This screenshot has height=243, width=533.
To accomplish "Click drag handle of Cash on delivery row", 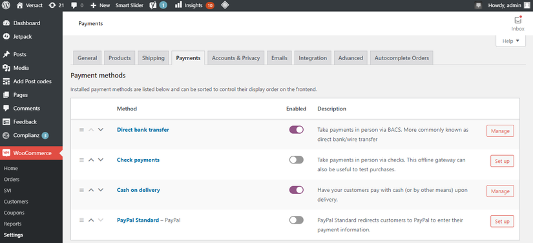I will coord(81,190).
